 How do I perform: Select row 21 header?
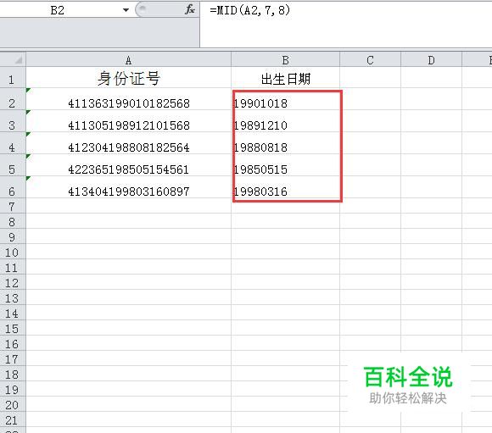(x=13, y=419)
